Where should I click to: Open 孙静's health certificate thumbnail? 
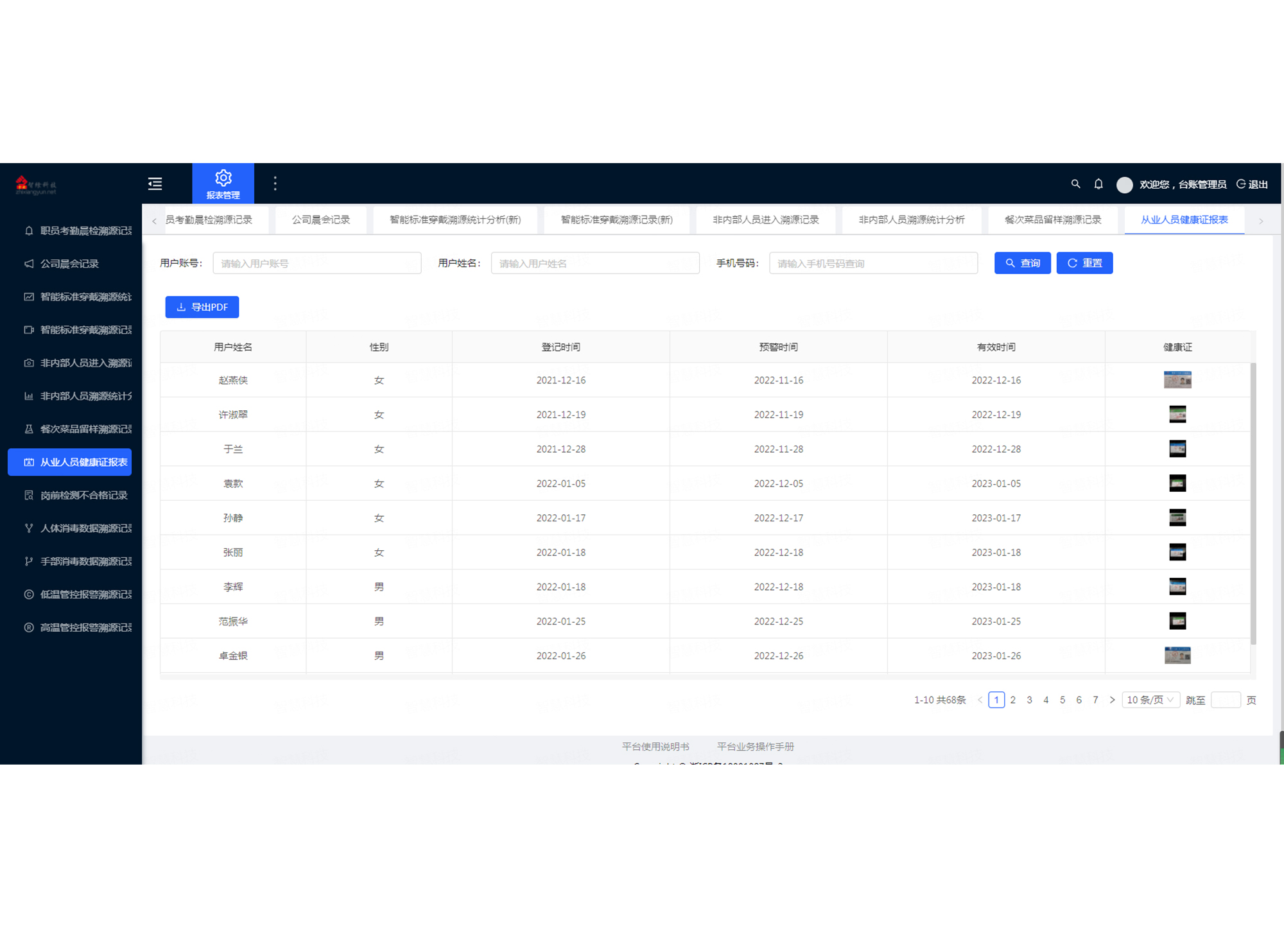tap(1177, 518)
